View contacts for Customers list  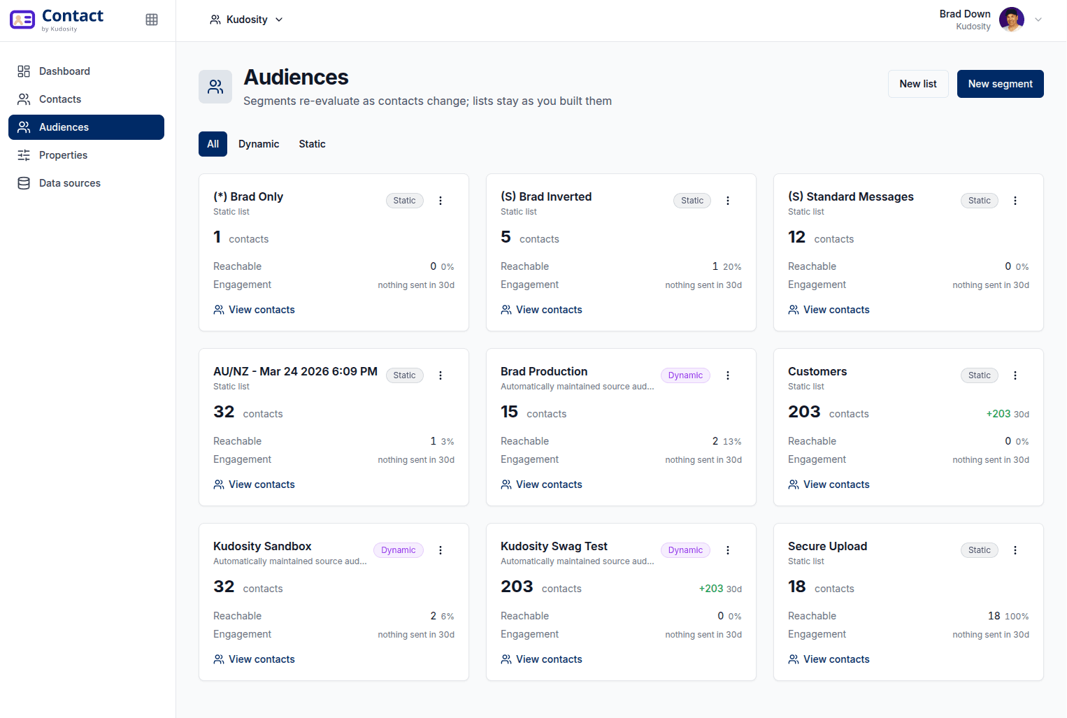point(829,484)
